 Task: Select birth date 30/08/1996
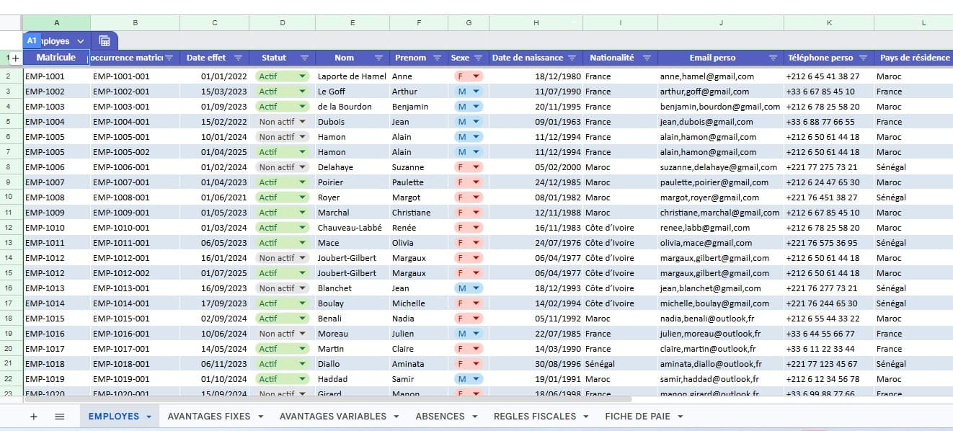point(536,364)
